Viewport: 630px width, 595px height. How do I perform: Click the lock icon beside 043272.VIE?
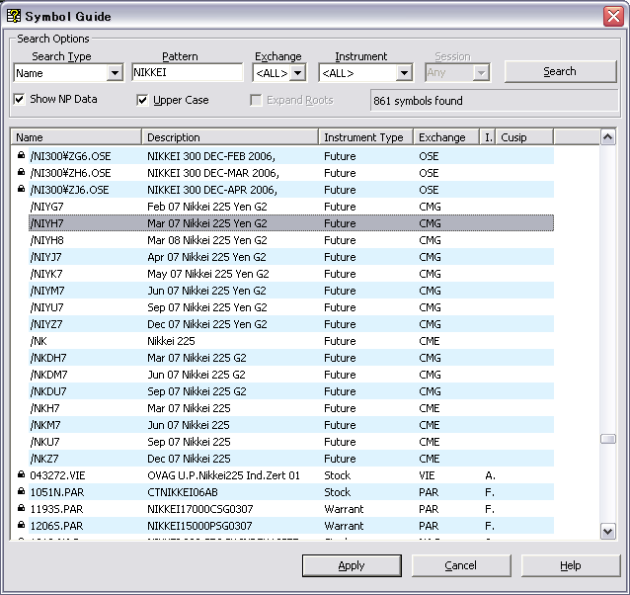[22, 474]
